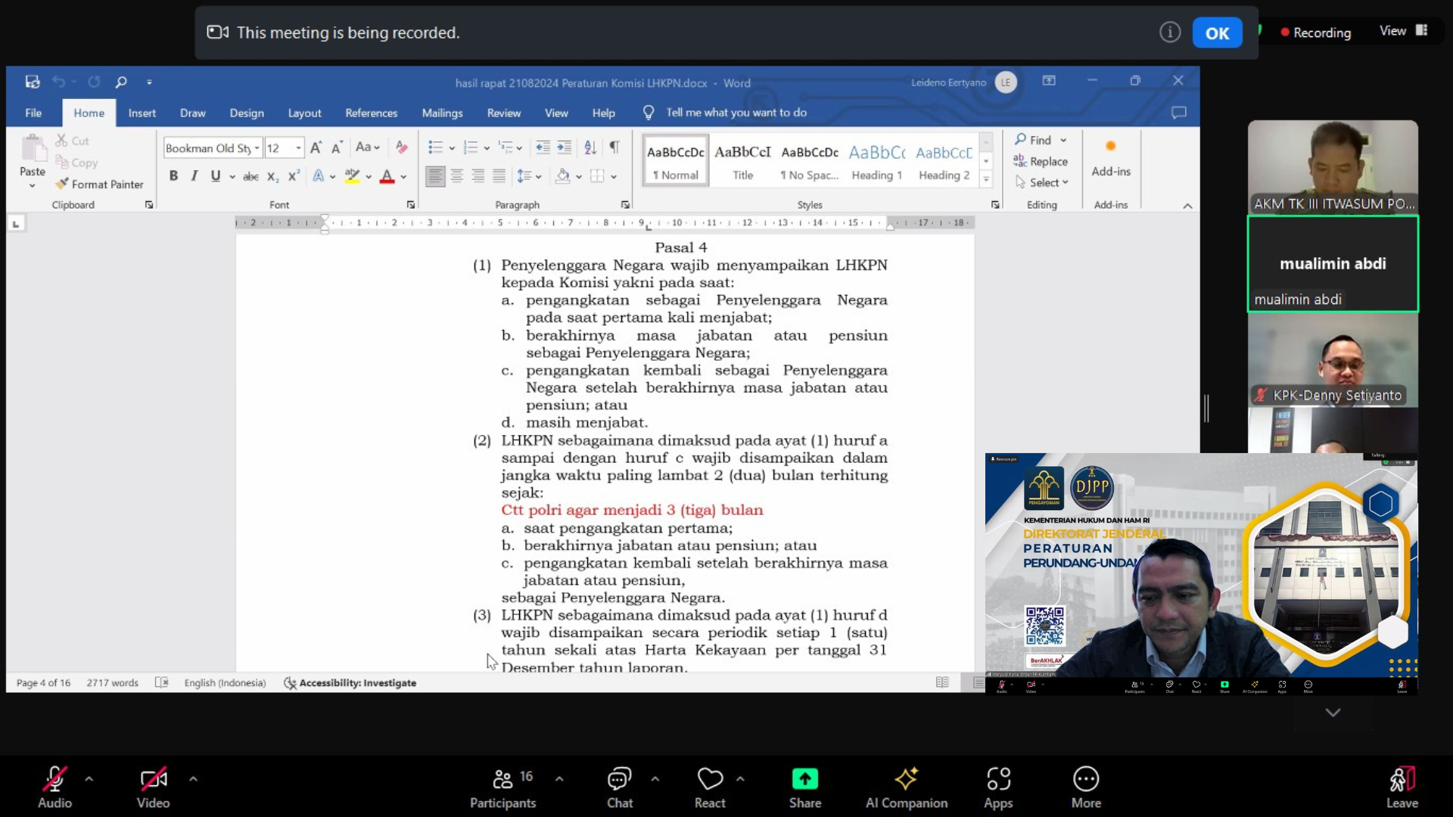Apply the red font color
Image resolution: width=1453 pixels, height=817 pixels.
coord(387,176)
